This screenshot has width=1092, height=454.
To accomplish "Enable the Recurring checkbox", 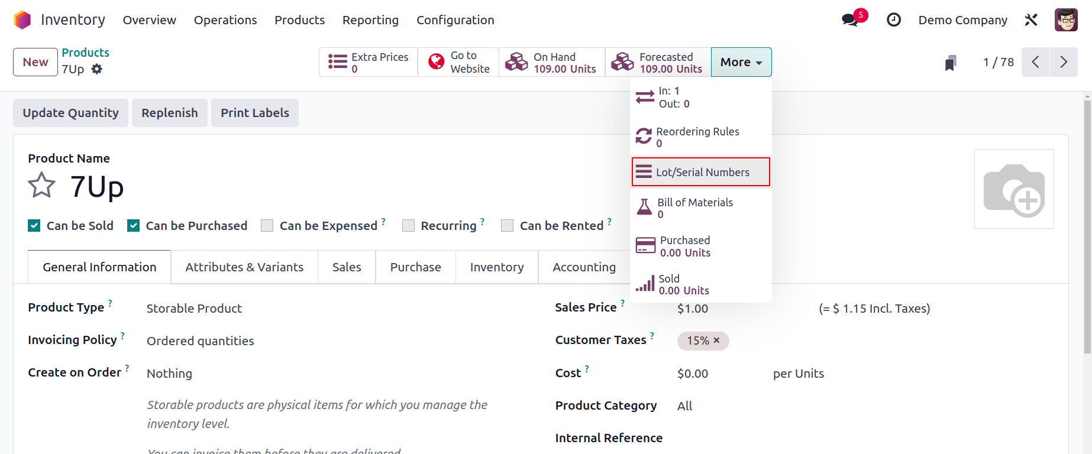I will pyautogui.click(x=408, y=226).
